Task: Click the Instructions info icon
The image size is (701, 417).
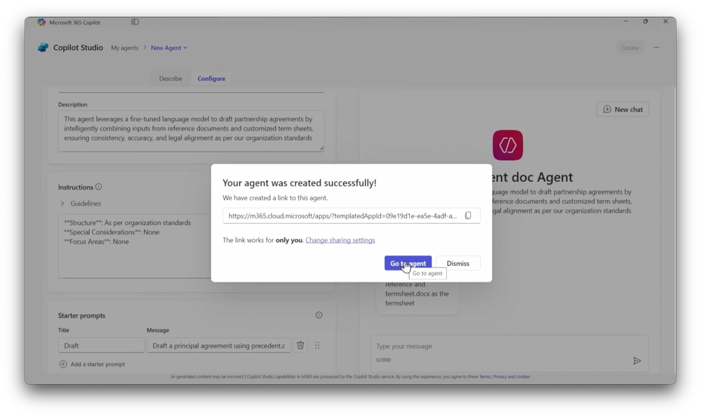Action: (99, 187)
